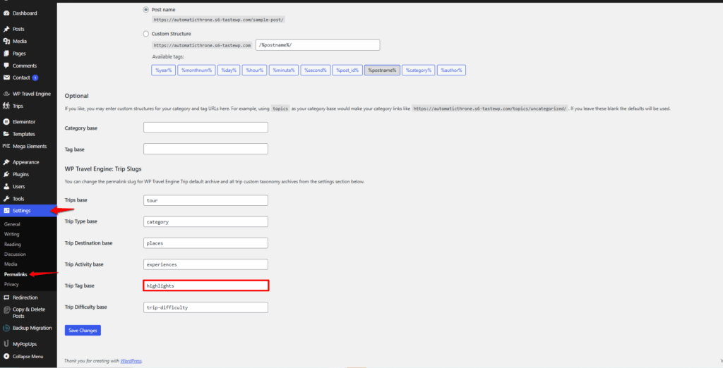
Task: Click the Appearance paintbrush icon
Action: tap(6, 162)
